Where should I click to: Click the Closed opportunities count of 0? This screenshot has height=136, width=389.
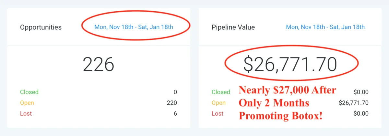(175, 92)
